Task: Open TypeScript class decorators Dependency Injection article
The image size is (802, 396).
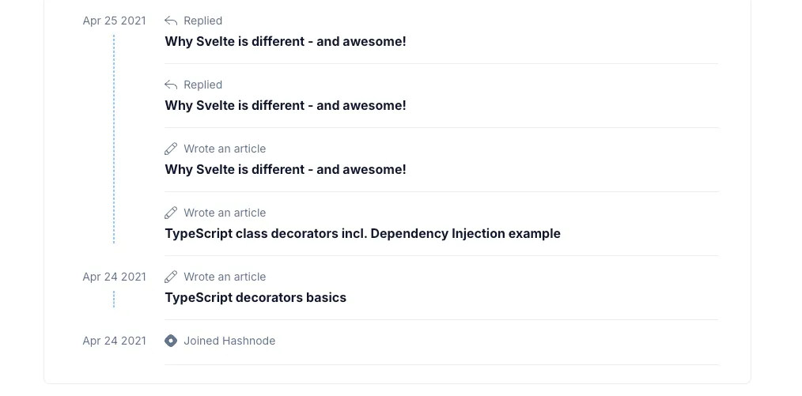Action: 362,233
